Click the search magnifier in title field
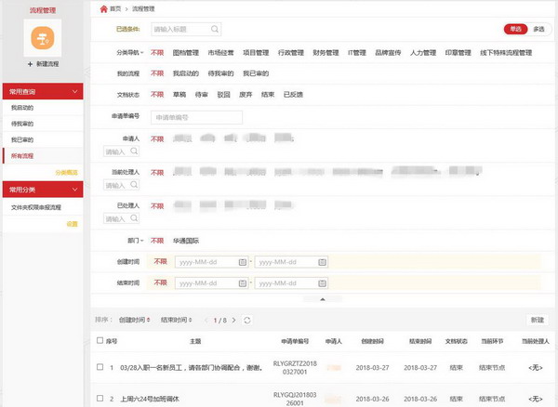The width and height of the screenshot is (558, 407). pyautogui.click(x=215, y=29)
